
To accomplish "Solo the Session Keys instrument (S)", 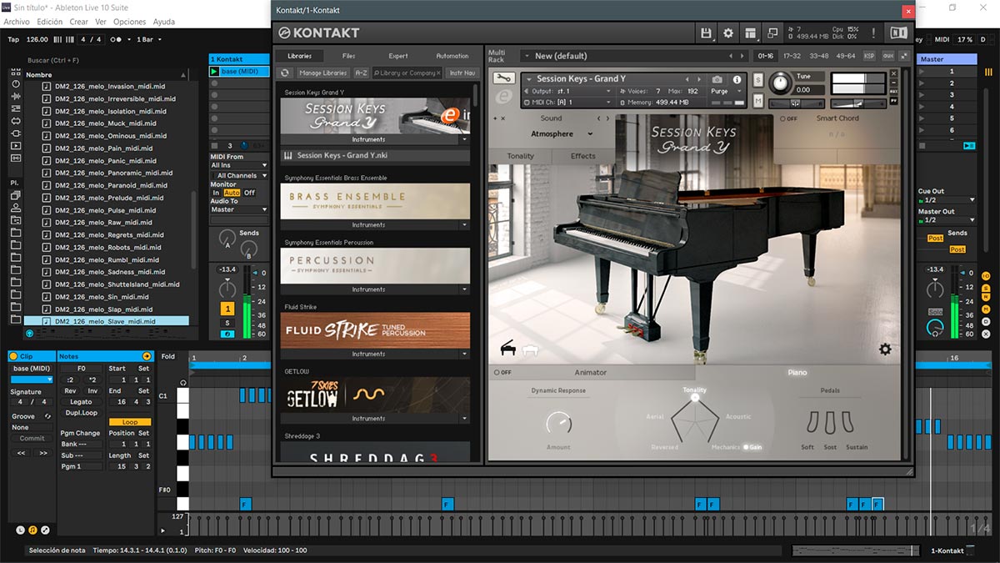I will 758,79.
